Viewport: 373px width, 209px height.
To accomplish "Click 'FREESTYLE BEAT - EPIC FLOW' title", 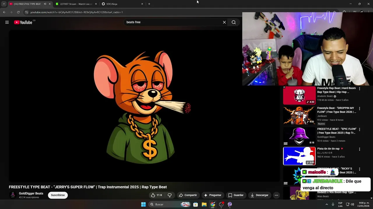I will 337,131.
